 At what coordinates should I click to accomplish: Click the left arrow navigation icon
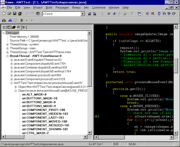pos(27,21)
